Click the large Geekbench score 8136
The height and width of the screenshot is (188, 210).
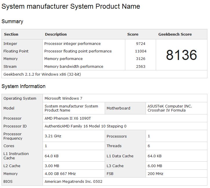[181, 55]
